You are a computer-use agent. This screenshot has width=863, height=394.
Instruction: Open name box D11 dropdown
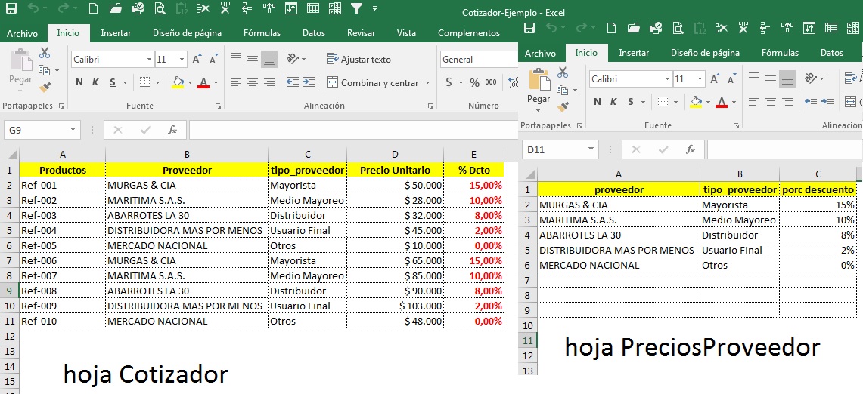[x=591, y=149]
